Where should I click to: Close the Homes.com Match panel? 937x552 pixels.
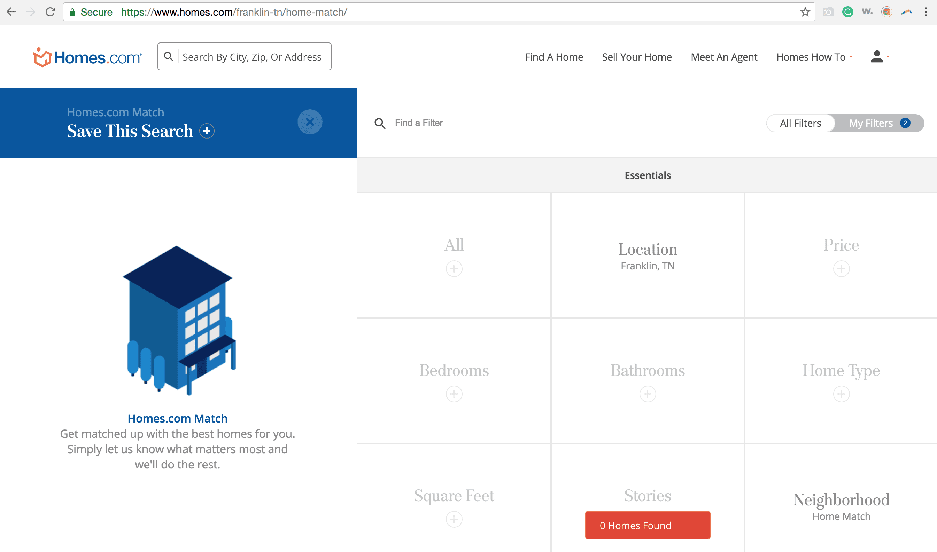(310, 121)
